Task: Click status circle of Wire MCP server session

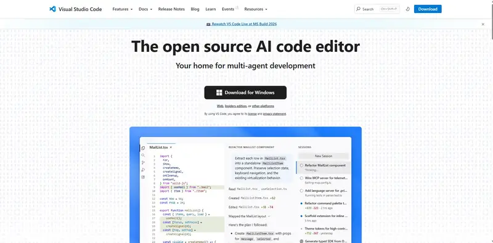Action: 301,178
